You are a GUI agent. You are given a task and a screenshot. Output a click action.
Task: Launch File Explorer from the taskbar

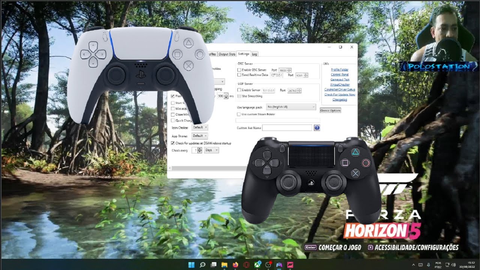[224, 265]
